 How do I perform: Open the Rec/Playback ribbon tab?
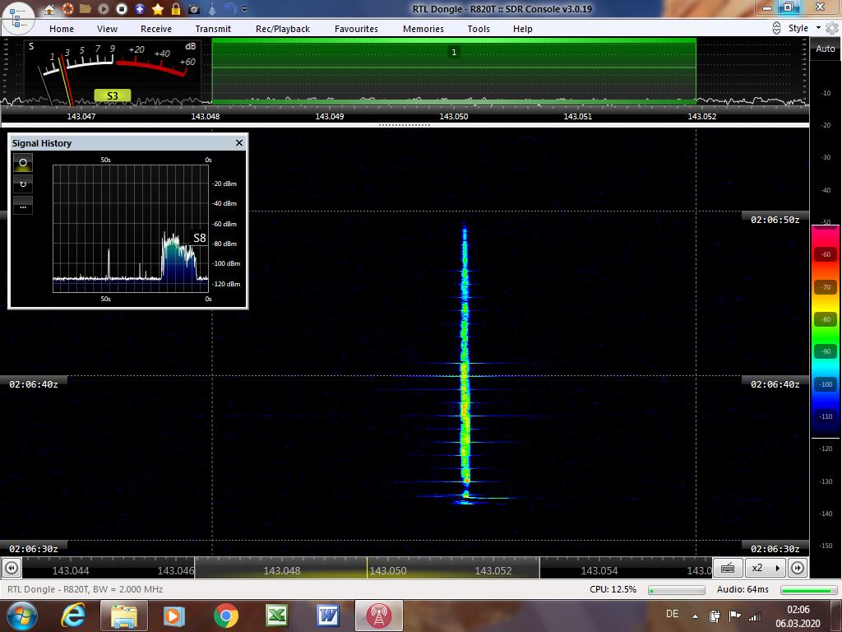pos(283,29)
